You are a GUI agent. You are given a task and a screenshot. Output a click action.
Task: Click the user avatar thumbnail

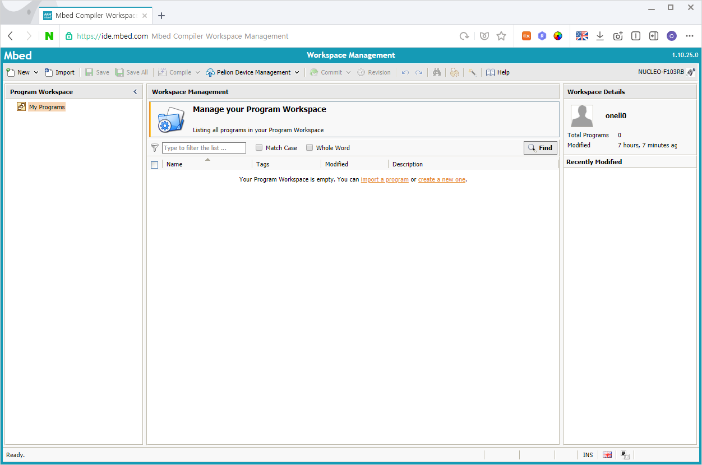(x=582, y=116)
